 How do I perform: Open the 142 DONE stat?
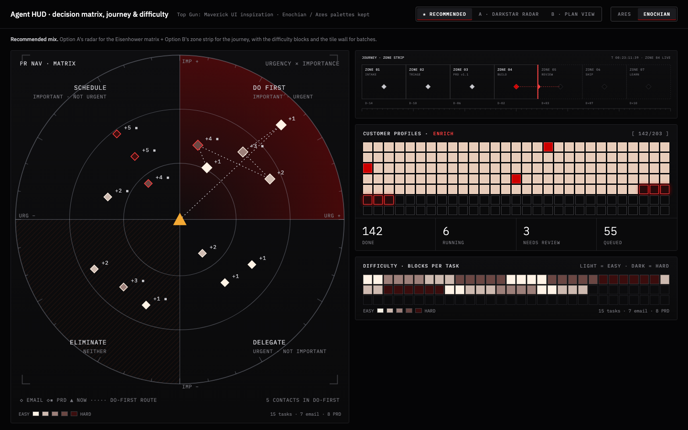point(396,235)
